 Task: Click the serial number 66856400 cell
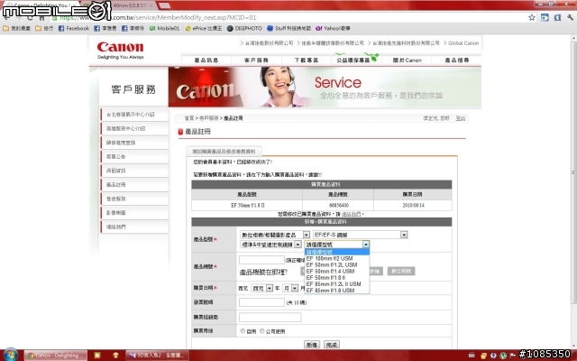pos(338,205)
